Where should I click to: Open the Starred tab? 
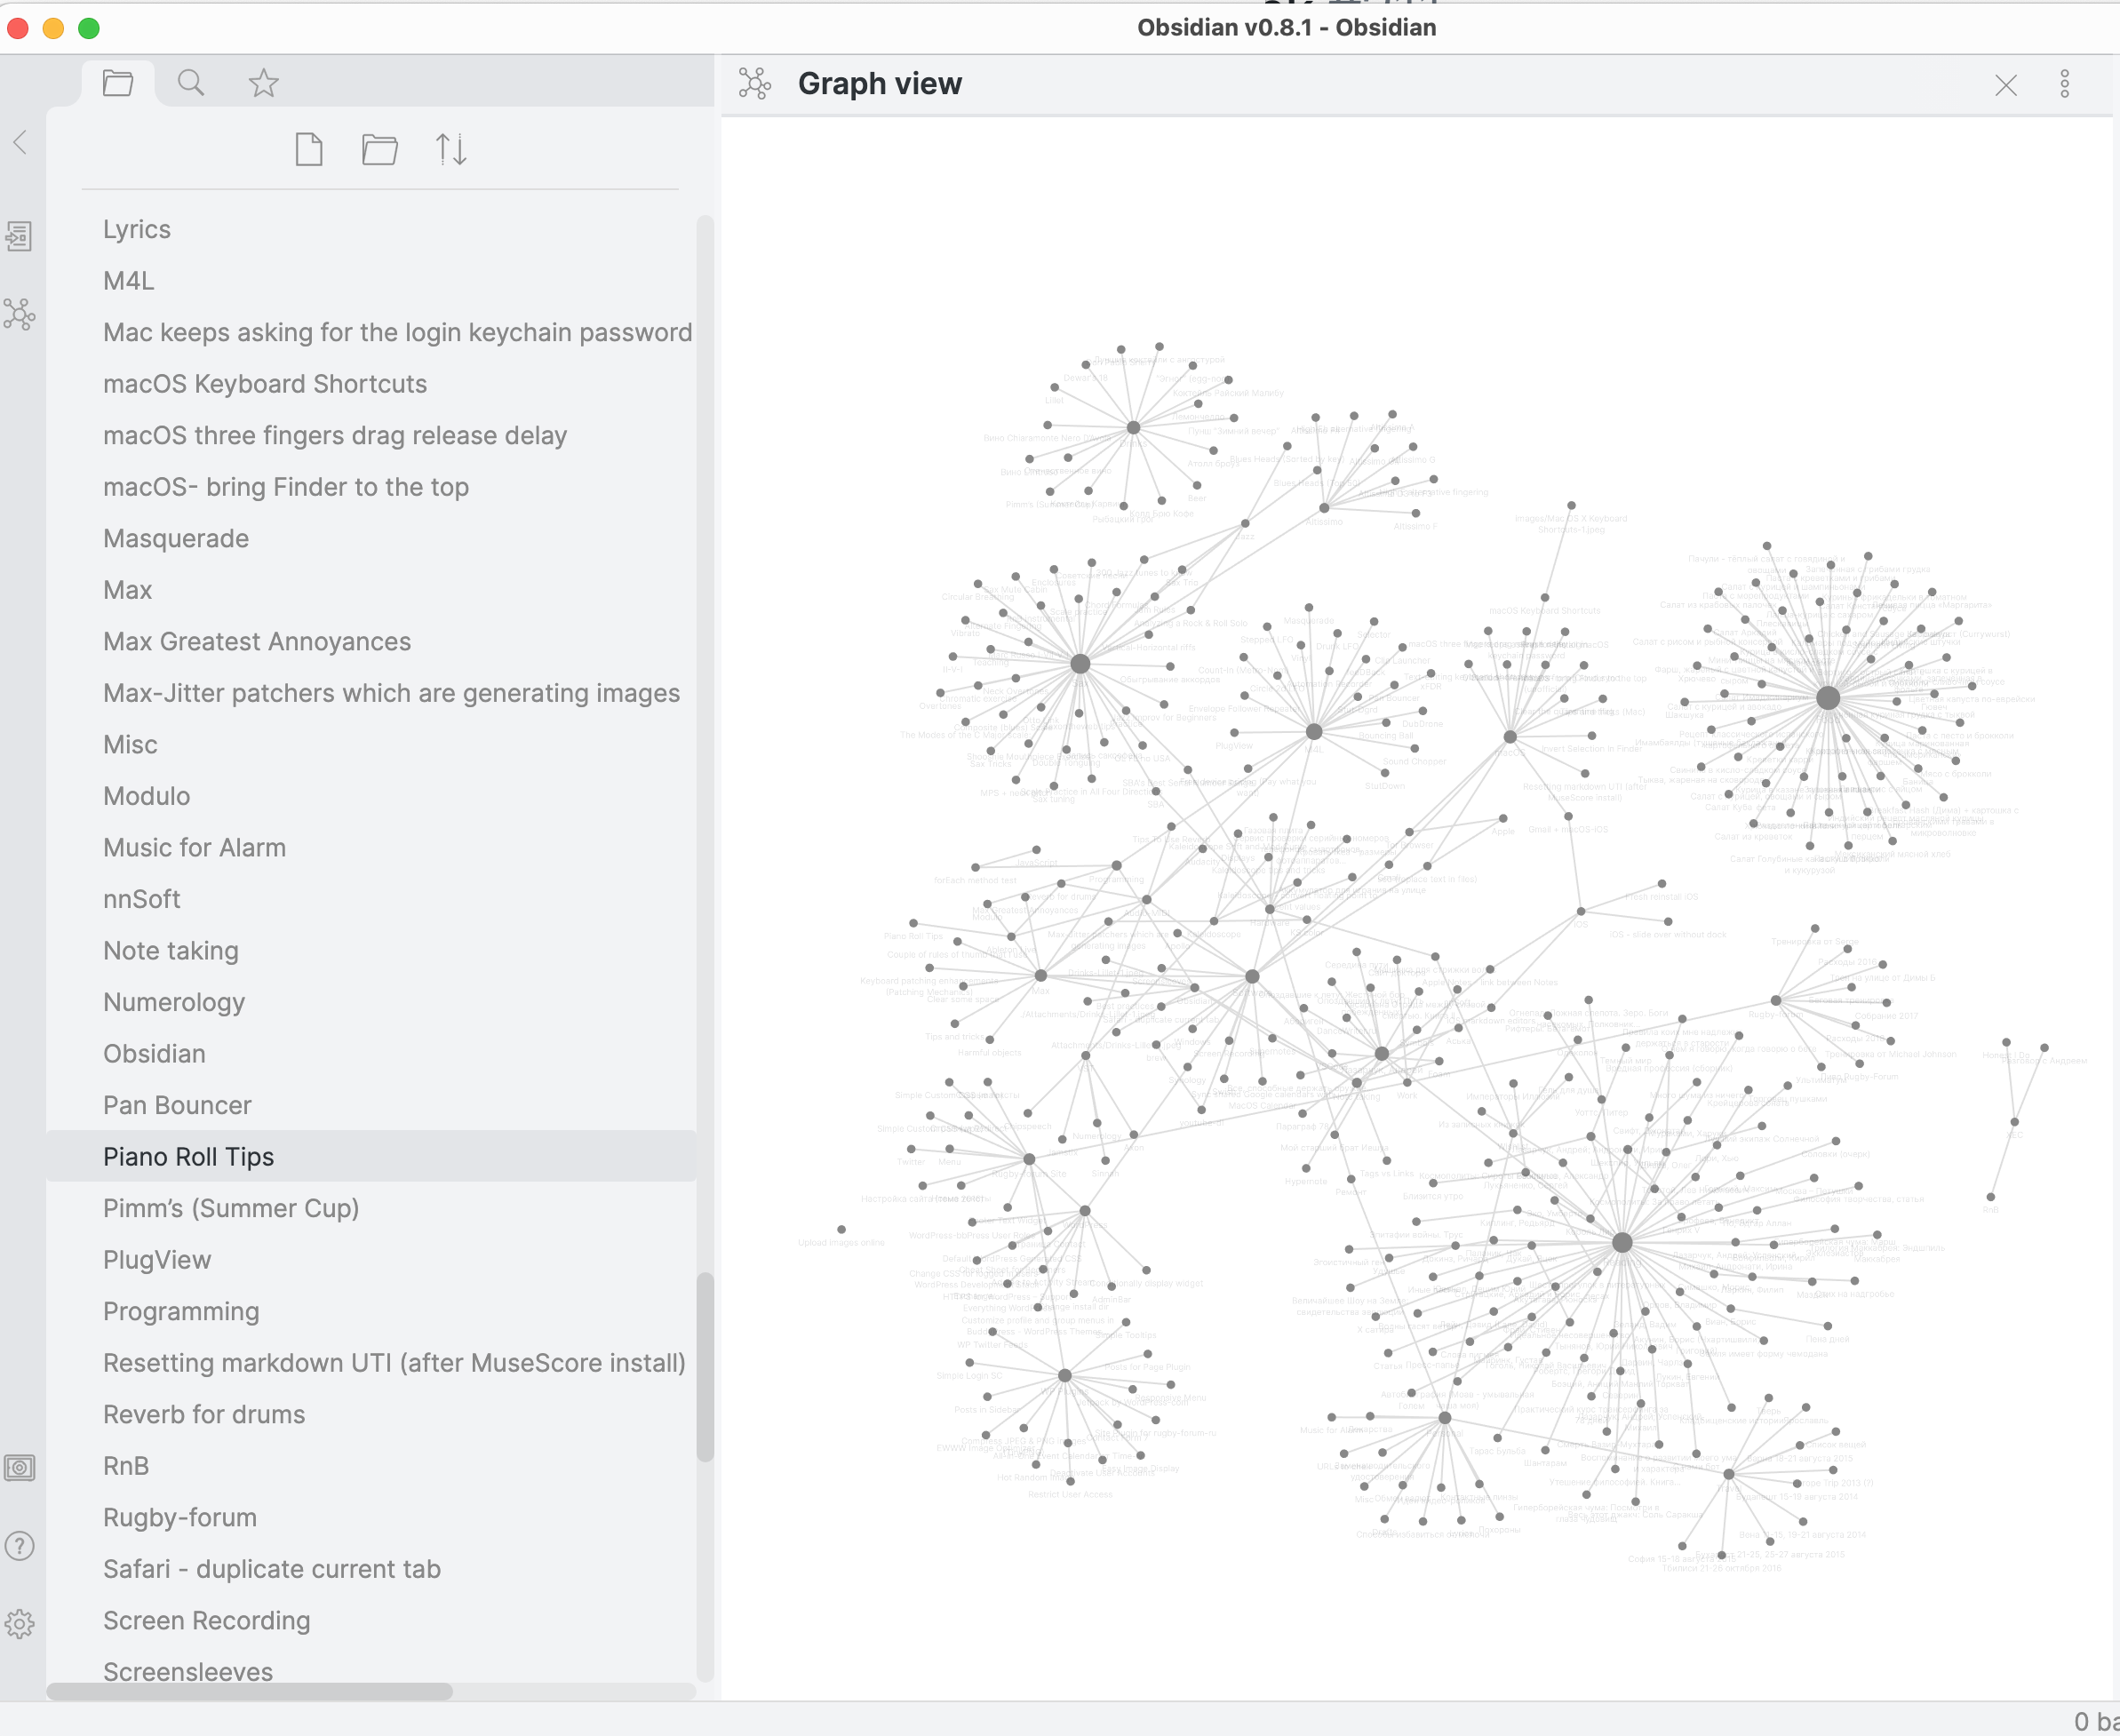tap(263, 83)
